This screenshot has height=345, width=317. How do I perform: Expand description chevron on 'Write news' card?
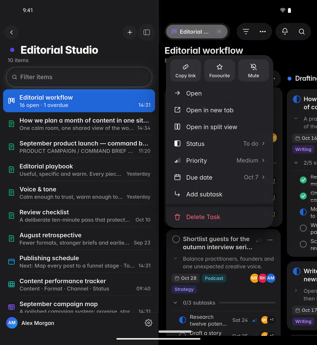296,290
